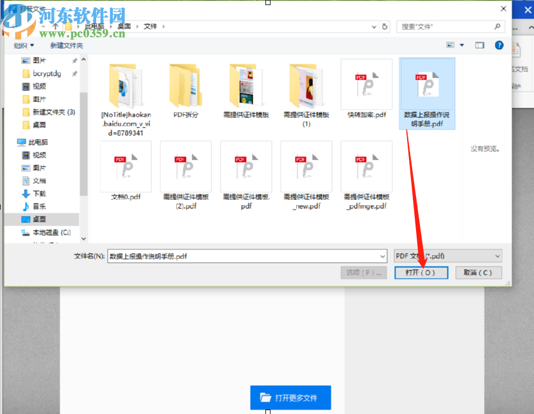Open the Help question mark icon
Screen dimensions: 534x414
[499, 45]
